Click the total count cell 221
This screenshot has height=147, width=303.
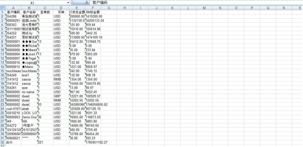point(45,143)
